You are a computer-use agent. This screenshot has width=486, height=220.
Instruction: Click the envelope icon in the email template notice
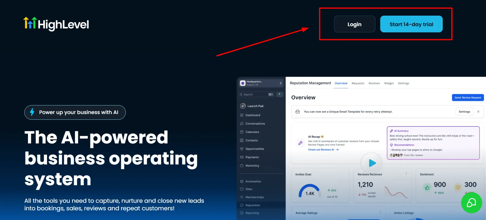(x=297, y=112)
